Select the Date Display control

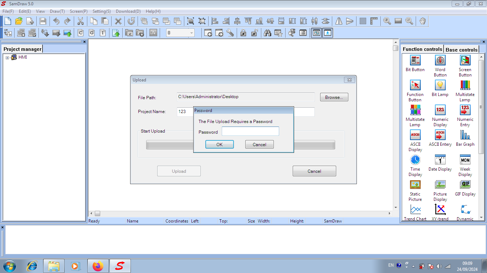(x=440, y=163)
